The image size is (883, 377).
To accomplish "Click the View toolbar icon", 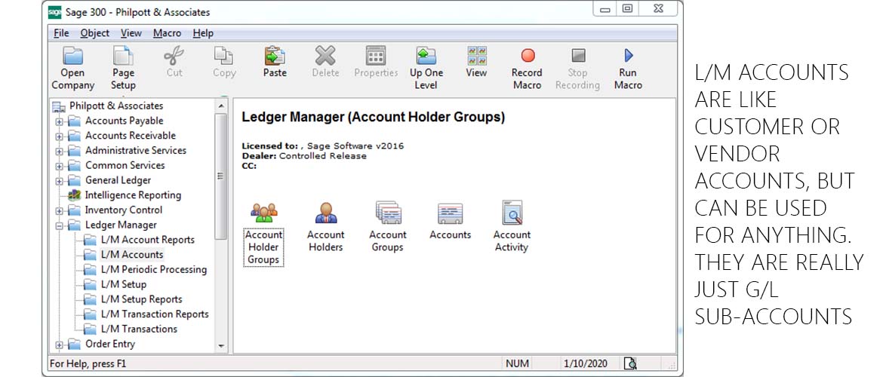I will click(x=476, y=57).
